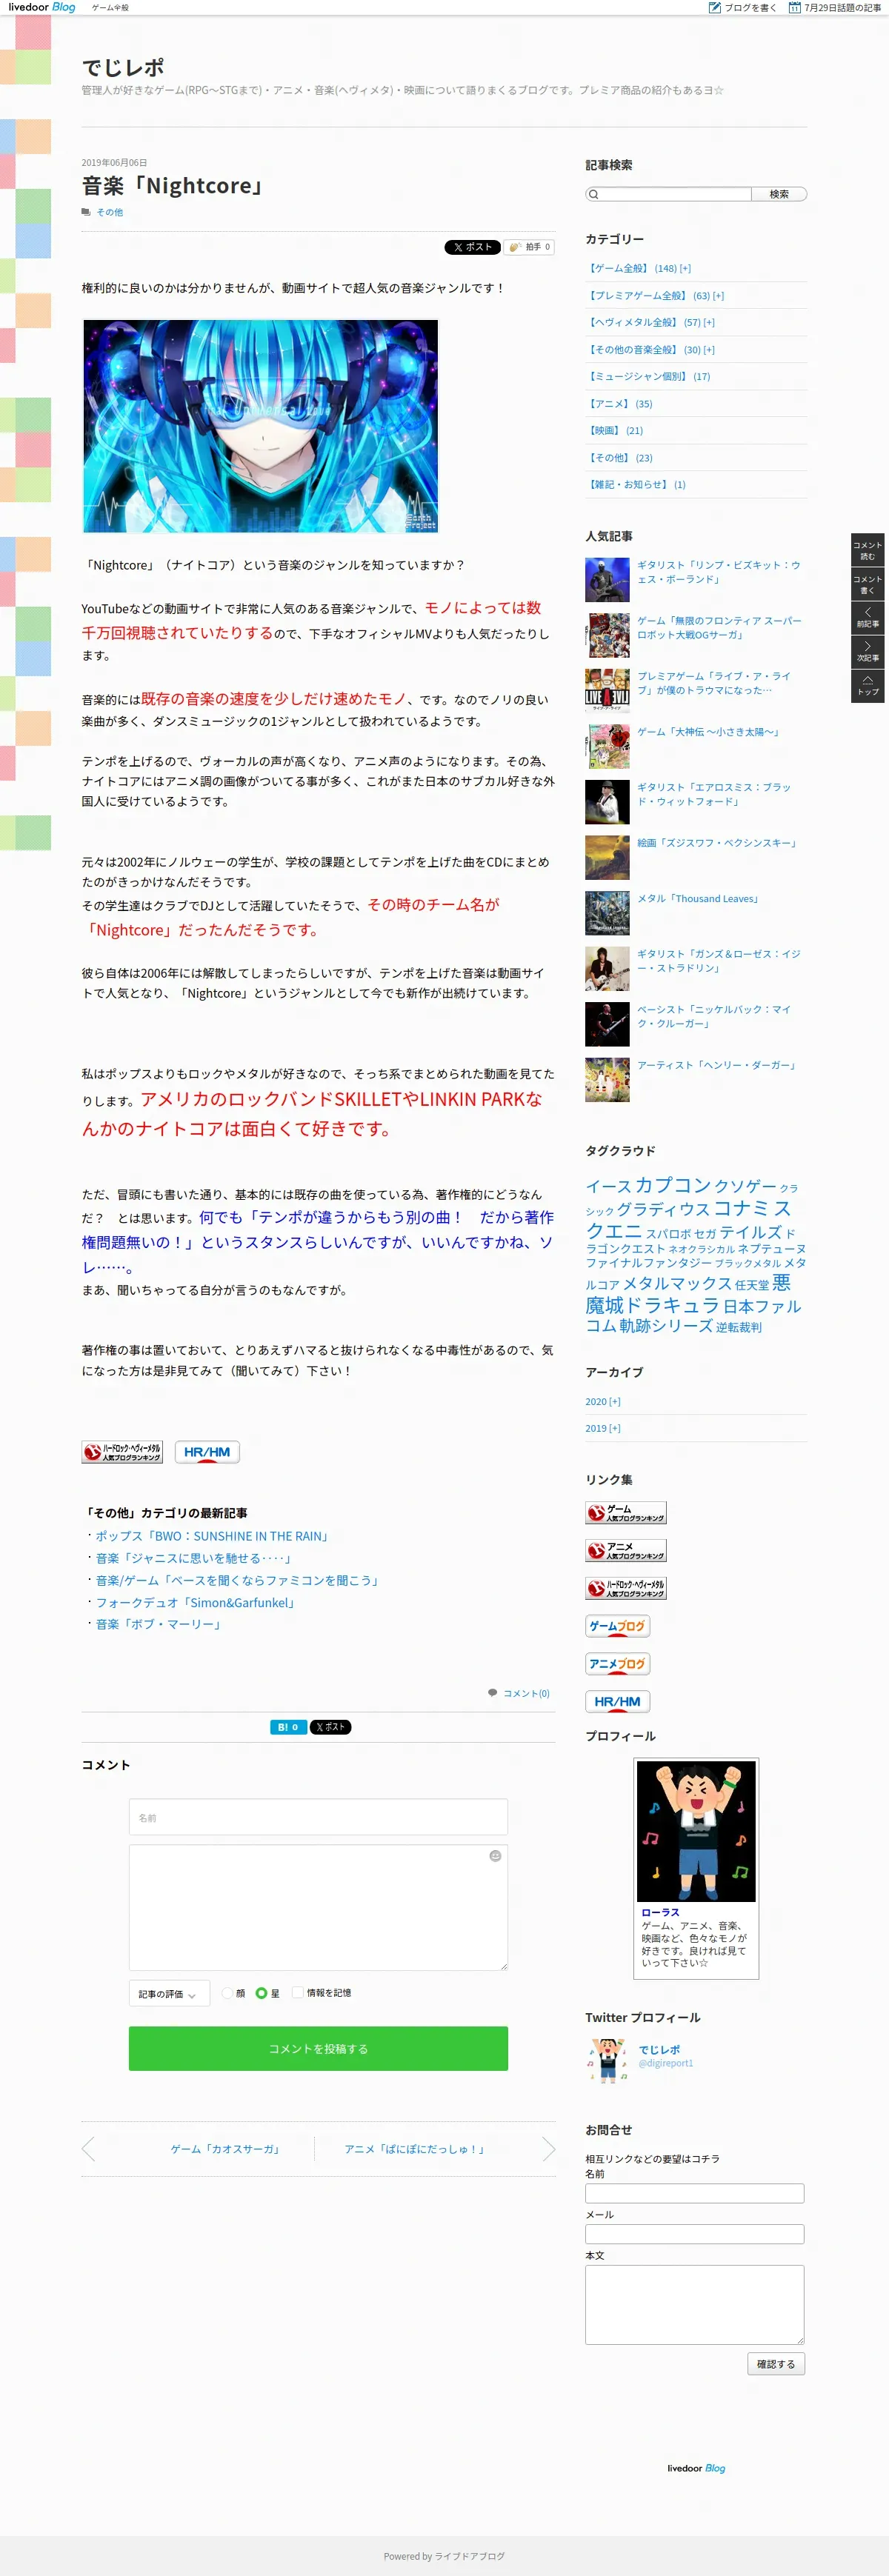Select the 星 radio button
889x2576 pixels.
(261, 1993)
